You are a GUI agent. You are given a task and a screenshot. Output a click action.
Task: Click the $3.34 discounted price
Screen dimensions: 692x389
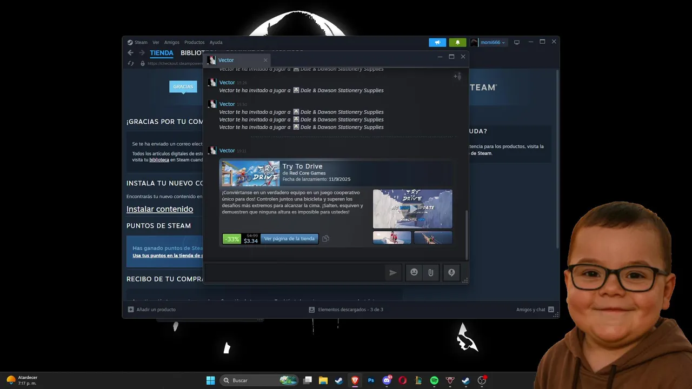[x=251, y=241]
